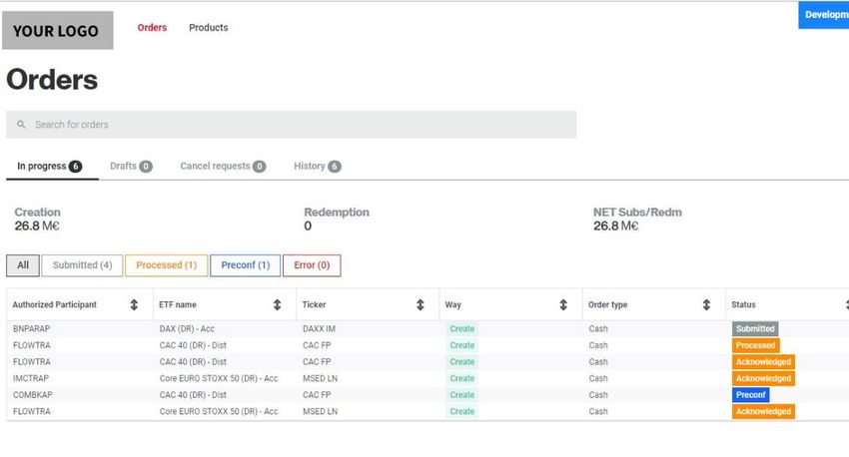Click the Search for orders field
The image size is (849, 457).
coord(292,125)
